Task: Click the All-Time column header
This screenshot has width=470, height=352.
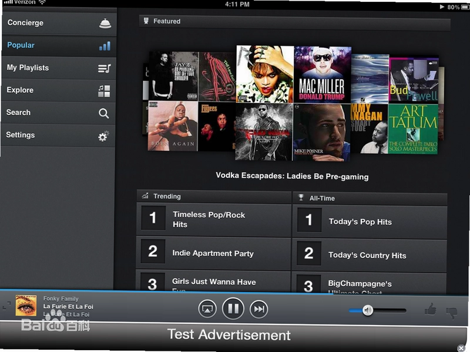Action: coord(370,198)
